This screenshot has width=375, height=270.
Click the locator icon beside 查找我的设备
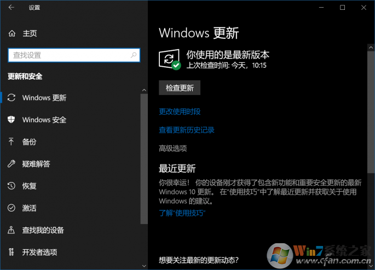point(11,230)
